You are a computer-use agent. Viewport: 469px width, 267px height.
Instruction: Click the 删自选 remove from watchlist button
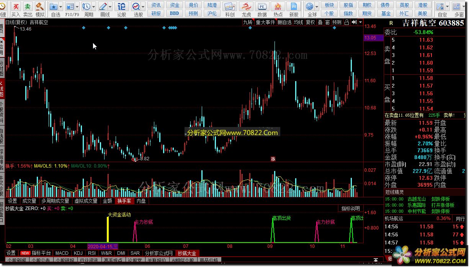(284, 22)
